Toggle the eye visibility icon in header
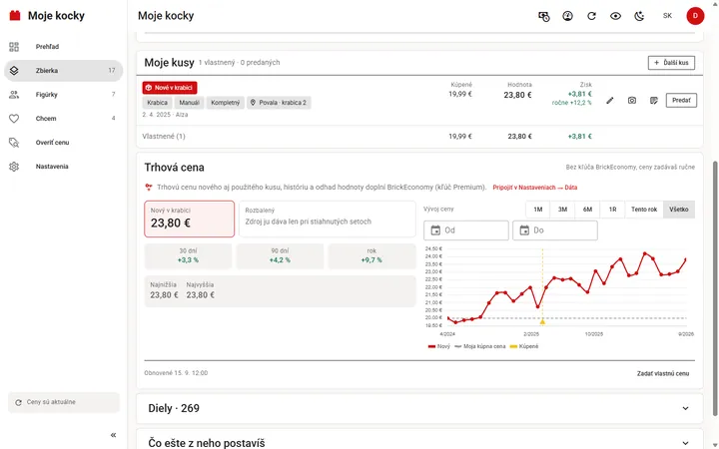The image size is (719, 449). point(615,16)
